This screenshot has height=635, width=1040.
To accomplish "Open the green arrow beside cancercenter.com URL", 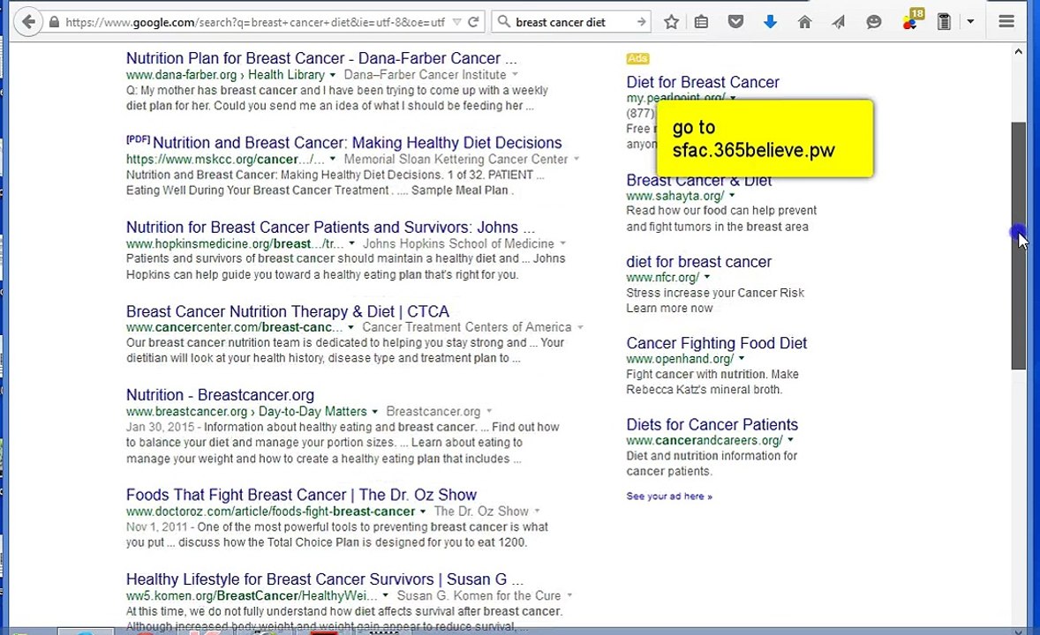I will (x=350, y=327).
